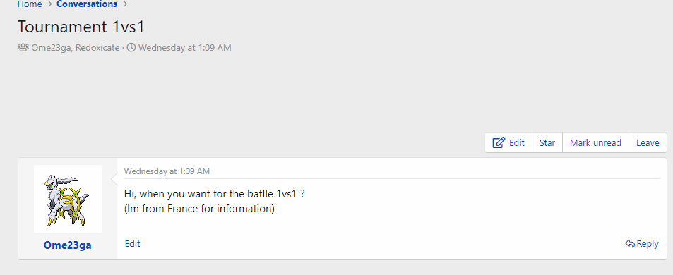673x275 pixels.
Task: Mark the conversation as unread
Action: [595, 142]
